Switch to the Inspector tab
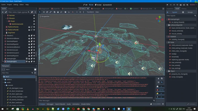198x111 pixels. click(170, 8)
